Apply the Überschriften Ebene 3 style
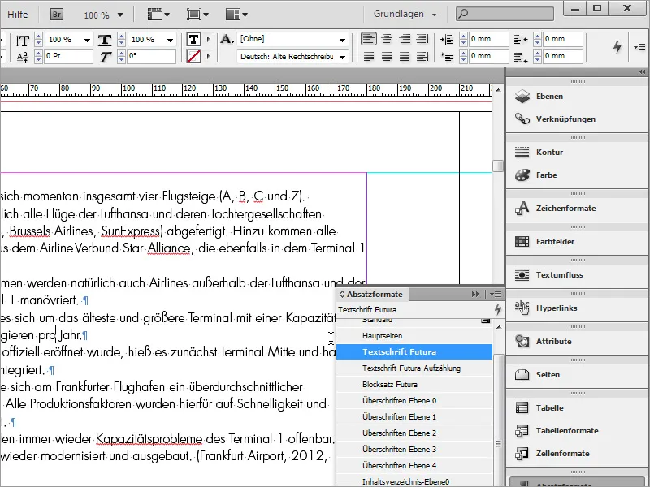Image resolution: width=650 pixels, height=487 pixels. [x=414, y=450]
